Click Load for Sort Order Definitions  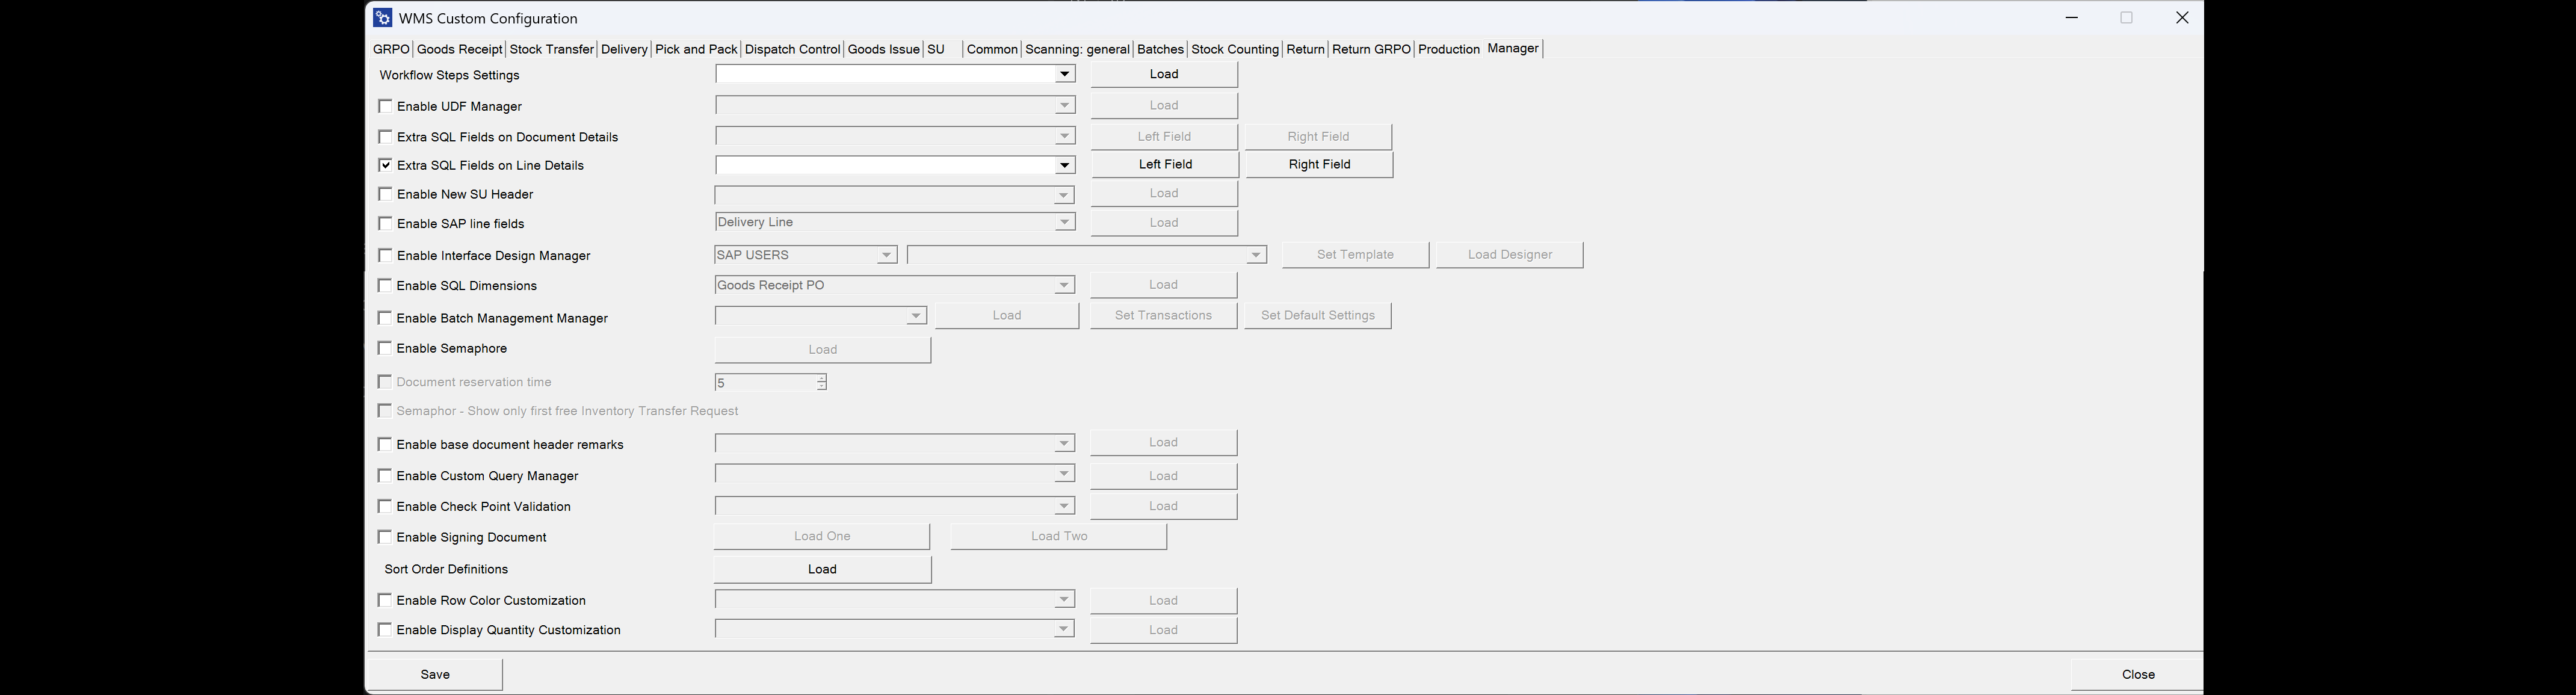click(x=822, y=569)
